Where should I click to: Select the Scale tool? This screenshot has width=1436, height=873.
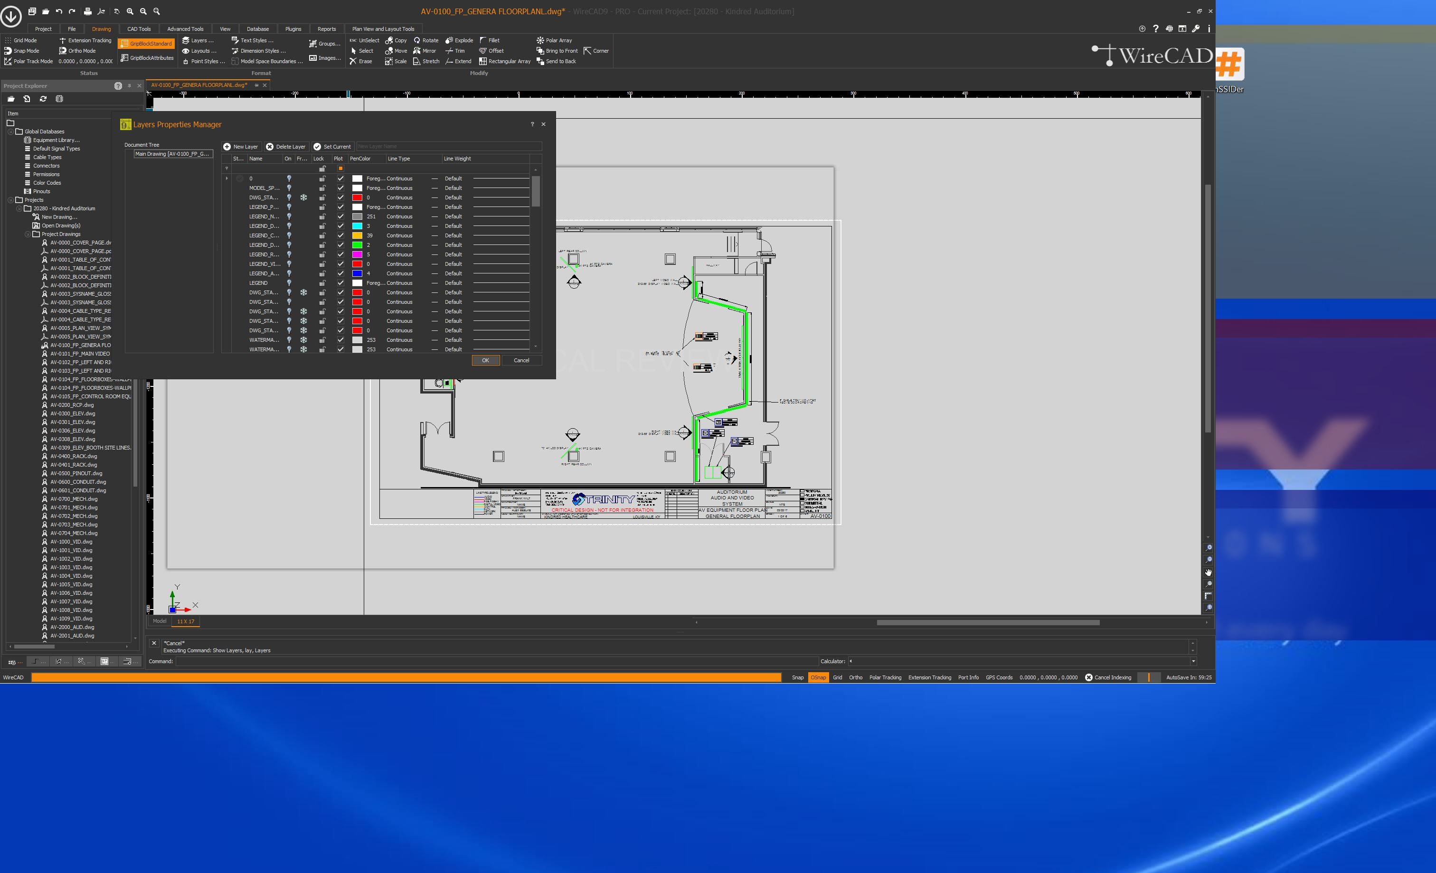click(x=396, y=61)
